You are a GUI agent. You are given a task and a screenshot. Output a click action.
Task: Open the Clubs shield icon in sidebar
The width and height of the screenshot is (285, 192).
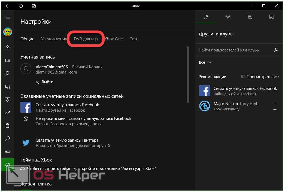[x=8, y=99]
